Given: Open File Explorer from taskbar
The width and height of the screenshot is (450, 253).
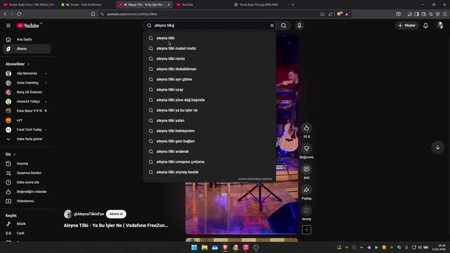Looking at the screenshot, I should pos(204,247).
